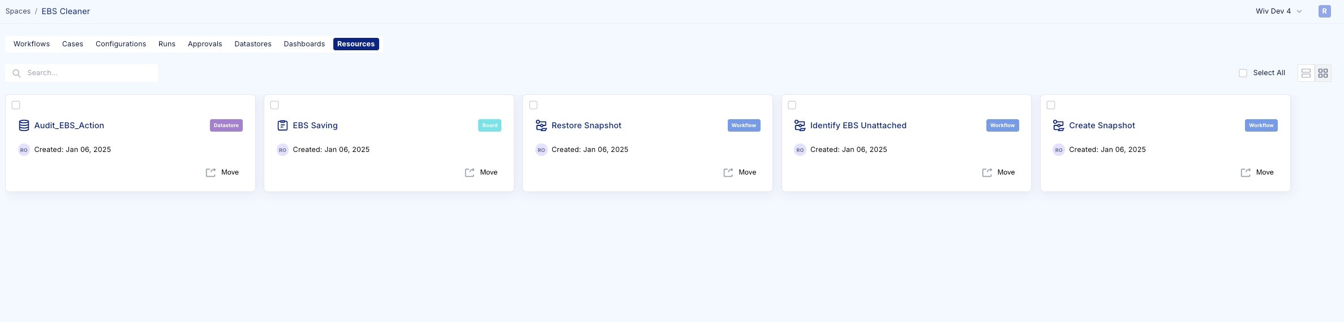
Task: Switch to list view layout icon
Action: click(x=1306, y=73)
